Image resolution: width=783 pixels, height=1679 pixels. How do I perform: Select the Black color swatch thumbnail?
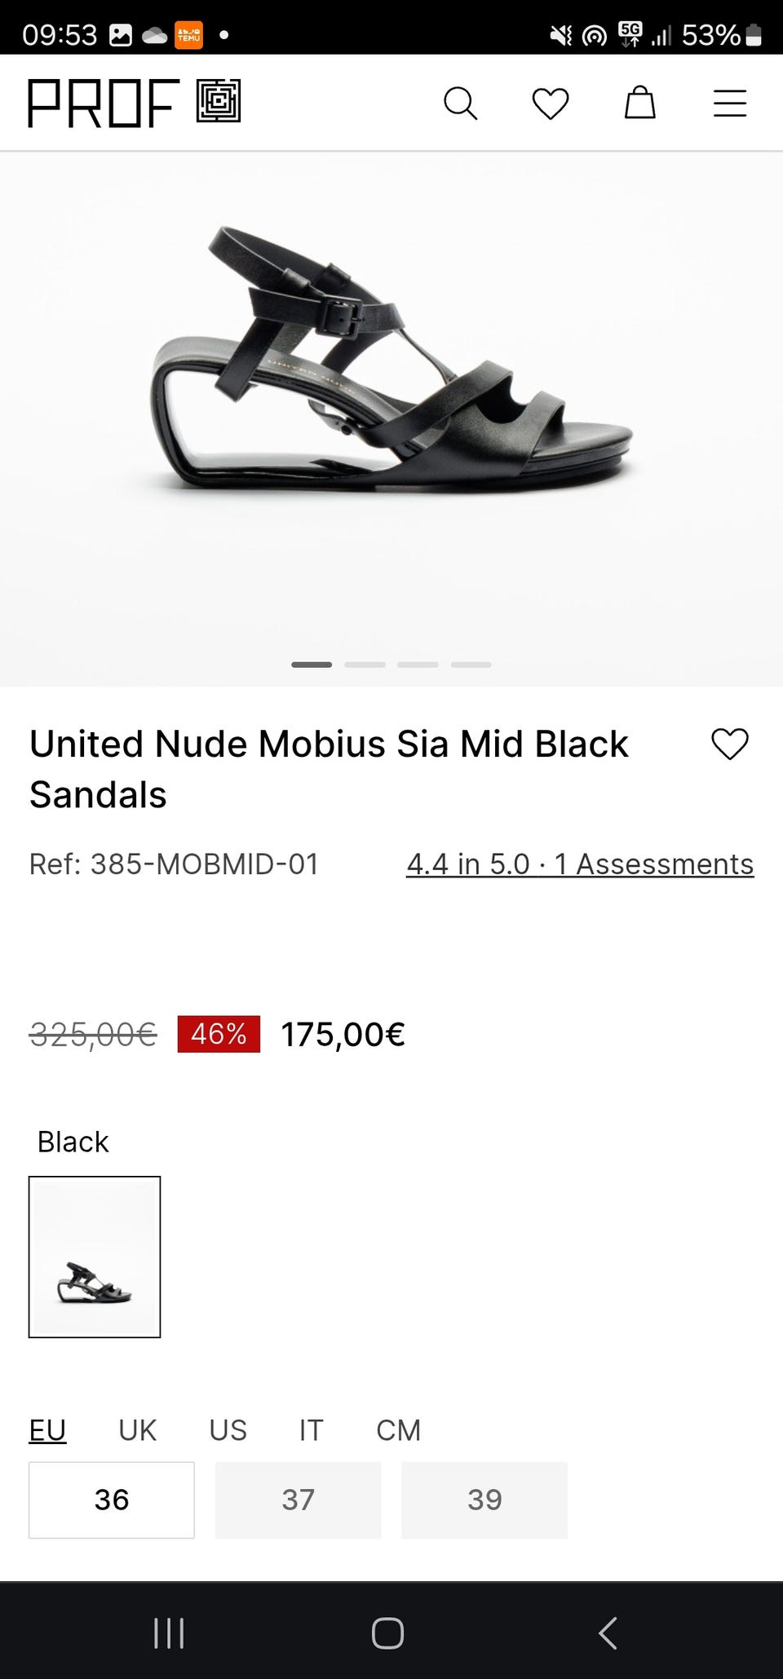tap(95, 1257)
